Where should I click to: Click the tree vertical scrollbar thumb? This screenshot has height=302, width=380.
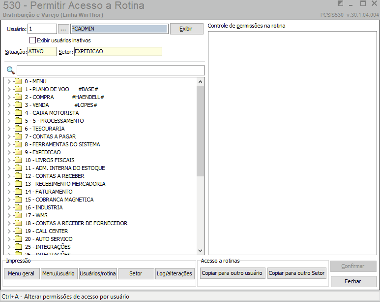point(200,131)
